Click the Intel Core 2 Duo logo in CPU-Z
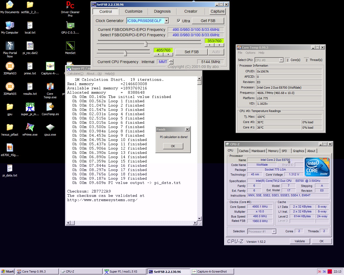Screen dimensions: 344x275 pyautogui.click(x=317, y=167)
